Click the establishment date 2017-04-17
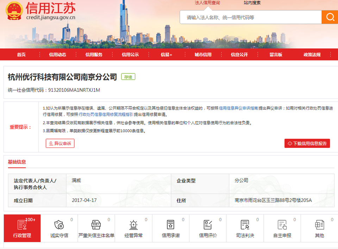Image resolution: width=338 pixels, height=249 pixels. 84,200
